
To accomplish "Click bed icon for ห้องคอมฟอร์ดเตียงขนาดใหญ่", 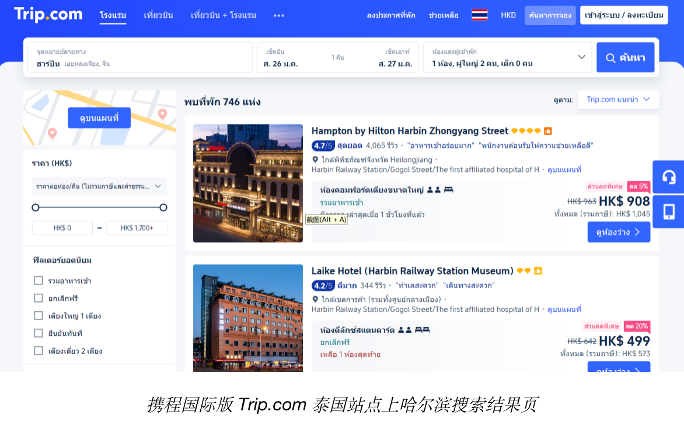I will 448,190.
